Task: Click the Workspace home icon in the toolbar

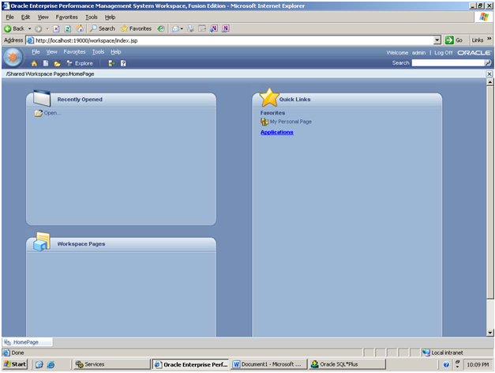Action: click(x=34, y=63)
